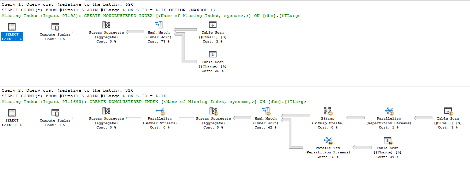Click 'Cost: 15 %' label under Repartition Streams
The height and width of the screenshot is (169, 470).
tap(328, 157)
